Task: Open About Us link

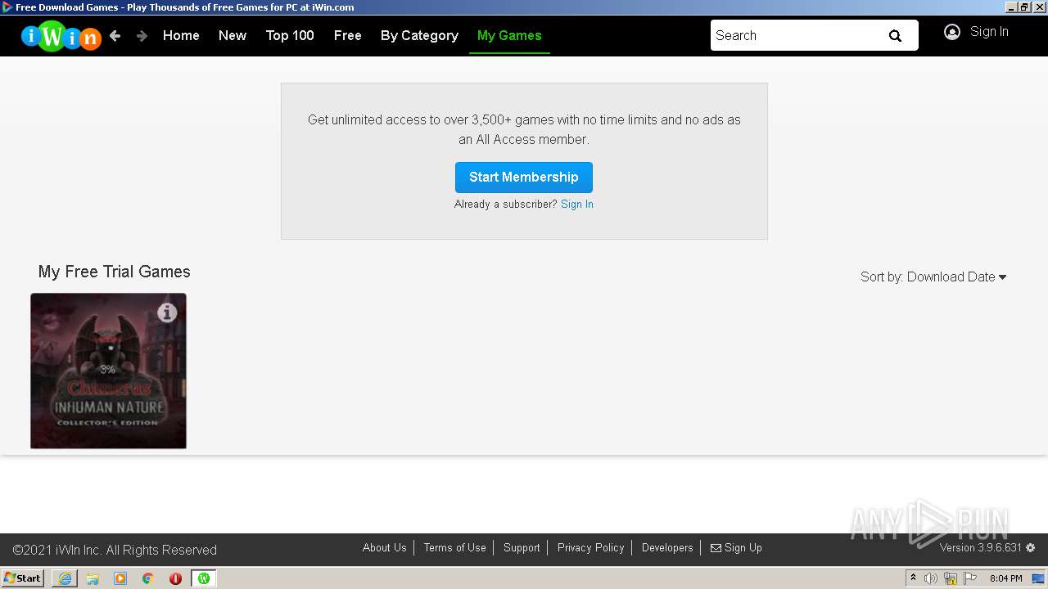Action: [385, 548]
